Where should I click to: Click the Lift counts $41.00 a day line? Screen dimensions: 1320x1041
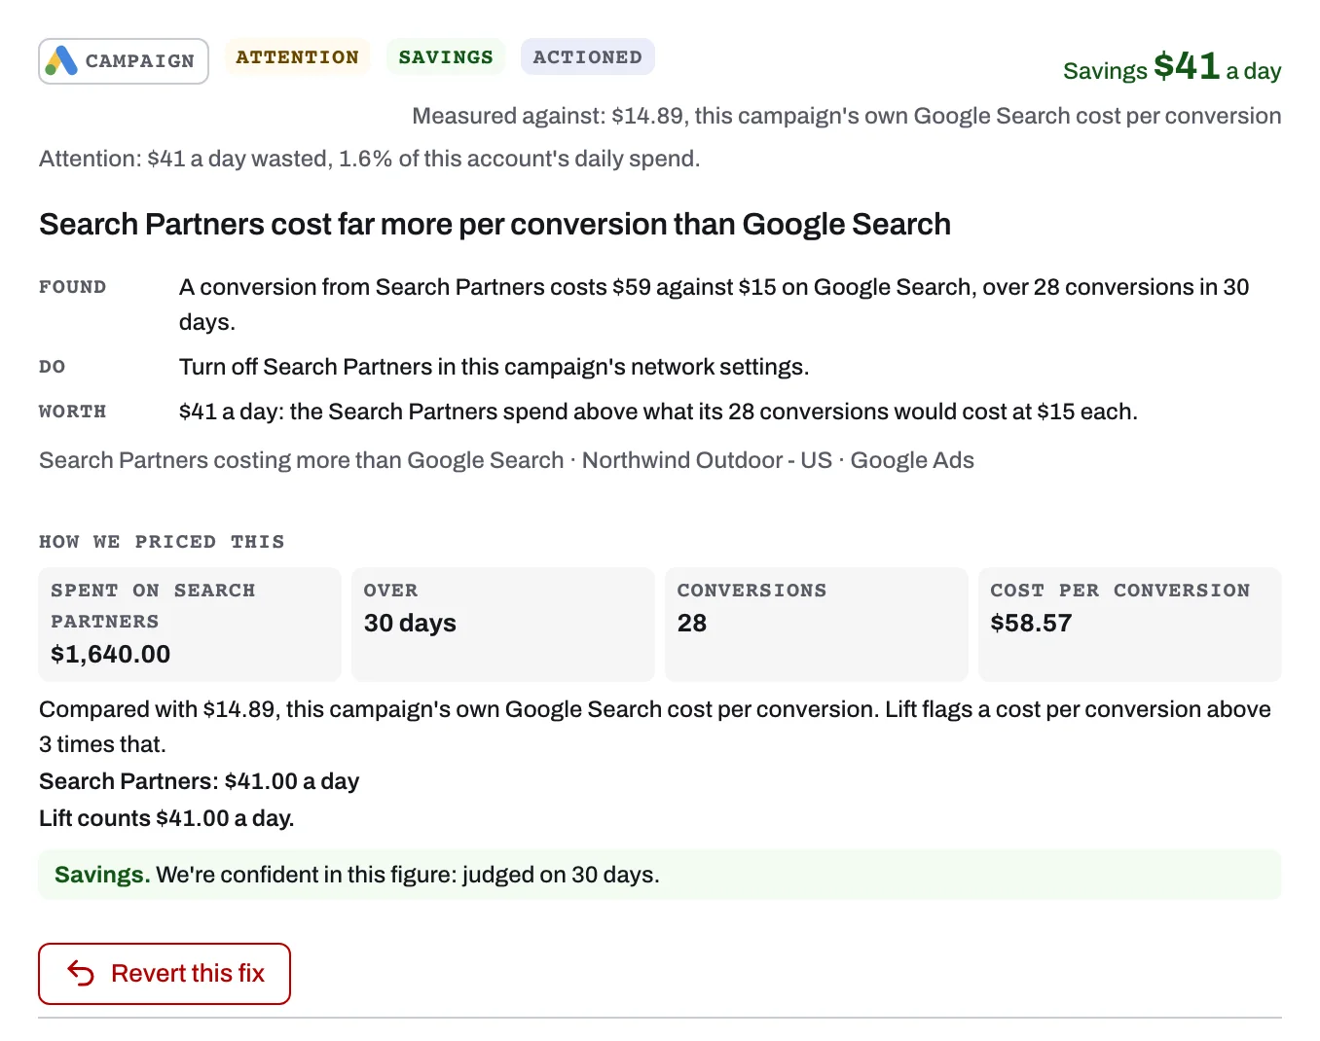pos(166,818)
